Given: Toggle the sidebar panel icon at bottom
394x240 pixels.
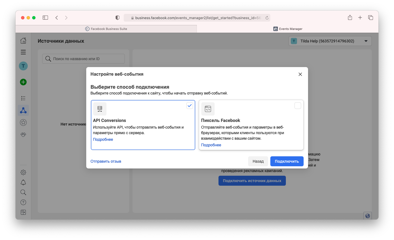Looking at the screenshot, I should (23, 212).
